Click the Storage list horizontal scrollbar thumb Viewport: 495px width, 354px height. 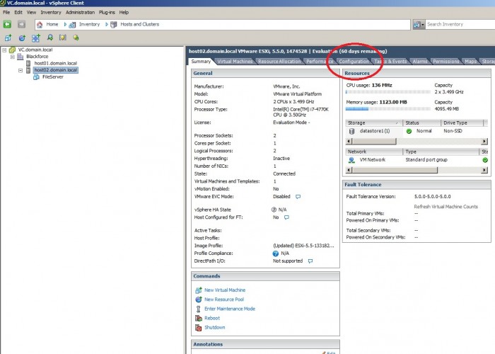(x=374, y=142)
